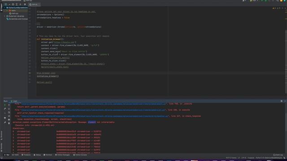This screenshot has height=161, width=287.
Task: Expand the venv folder arrow
Action: pos(7,11)
